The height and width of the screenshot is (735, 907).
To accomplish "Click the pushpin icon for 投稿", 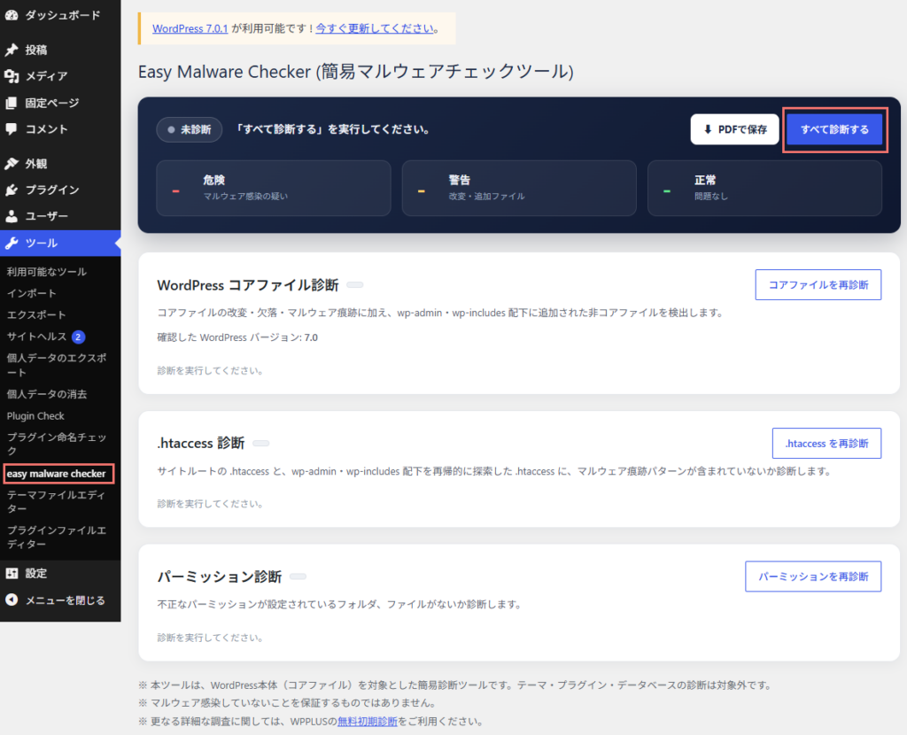I will 11,50.
